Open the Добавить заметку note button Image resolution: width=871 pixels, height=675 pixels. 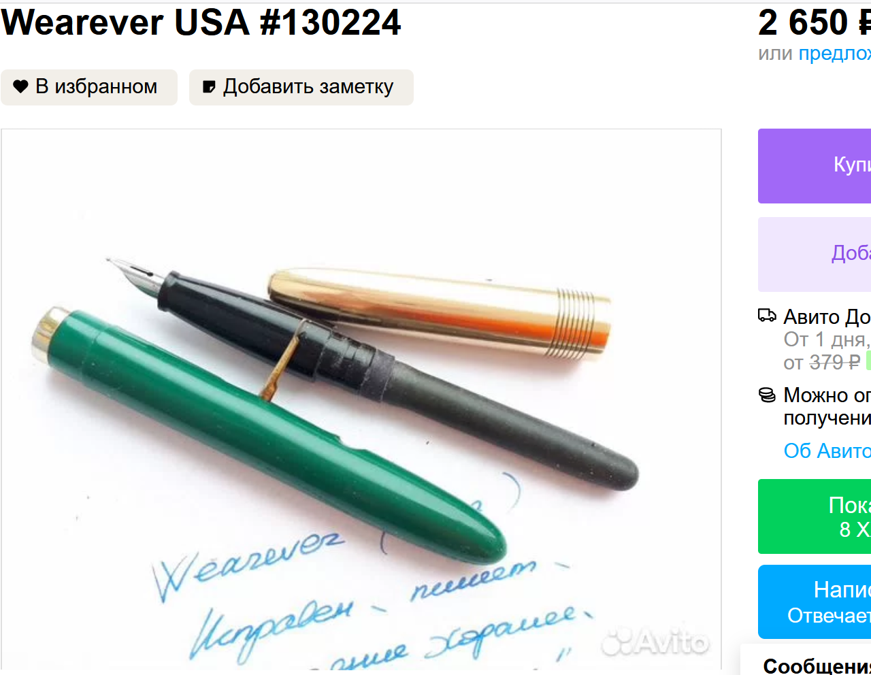(x=301, y=87)
